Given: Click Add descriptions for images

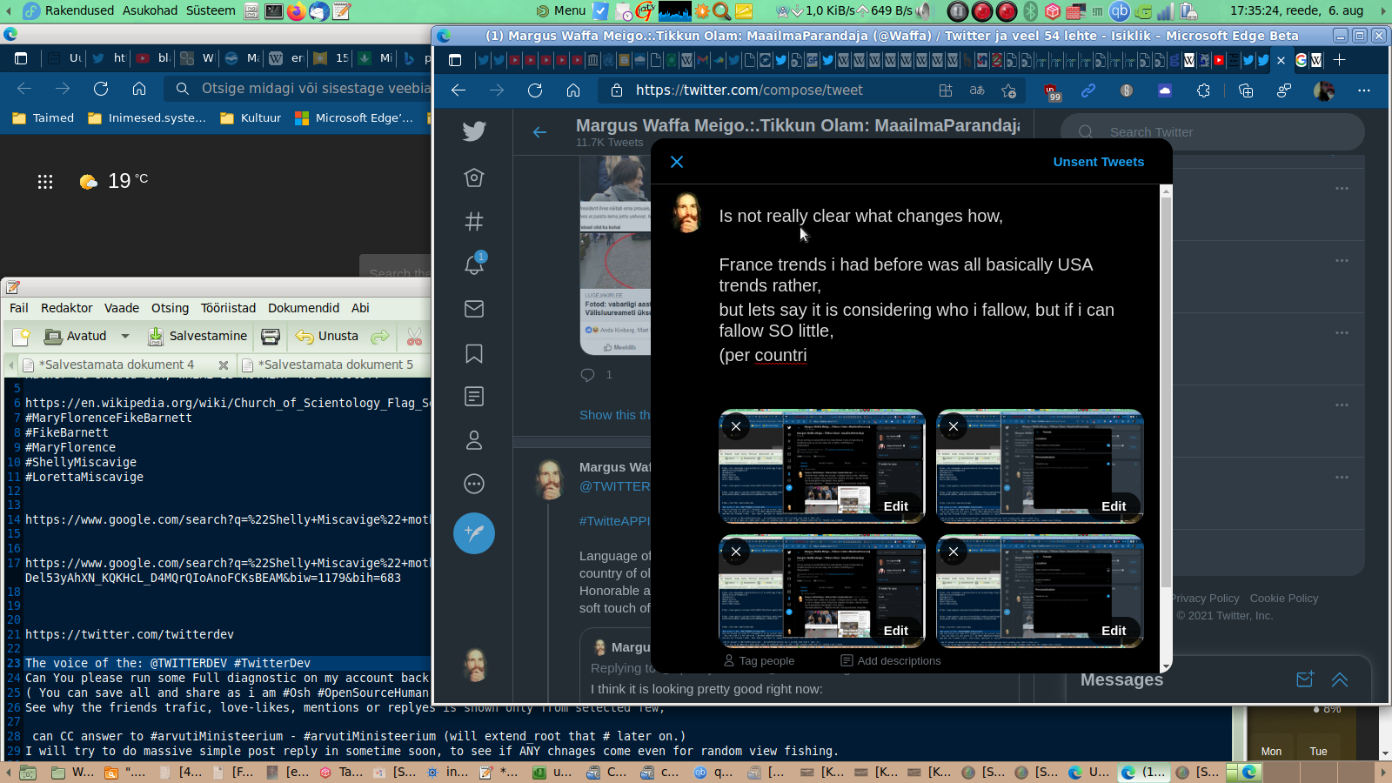Looking at the screenshot, I should [891, 661].
